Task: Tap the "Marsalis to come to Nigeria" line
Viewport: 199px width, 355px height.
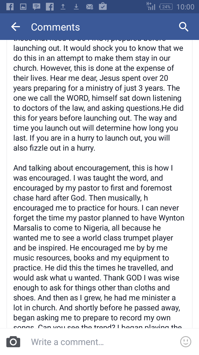Action: tap(87, 228)
